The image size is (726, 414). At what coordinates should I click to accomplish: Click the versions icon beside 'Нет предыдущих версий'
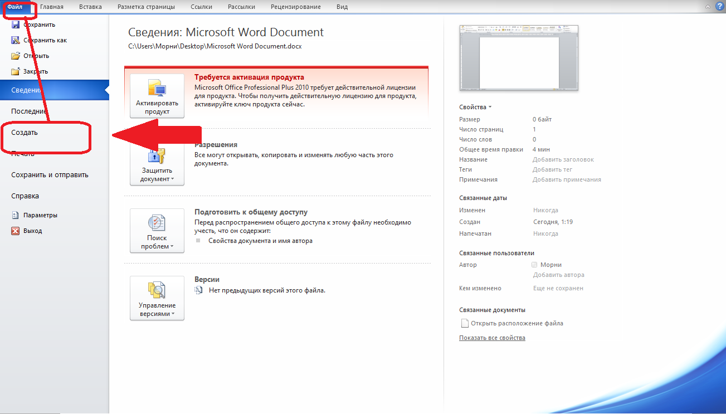pyautogui.click(x=199, y=290)
